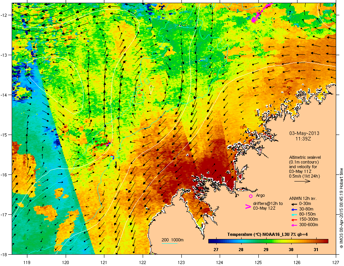
Task: Click the 'Argo' legend label
Action: coord(260,195)
